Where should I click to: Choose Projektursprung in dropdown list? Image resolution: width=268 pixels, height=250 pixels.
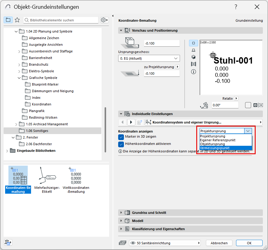point(225,136)
